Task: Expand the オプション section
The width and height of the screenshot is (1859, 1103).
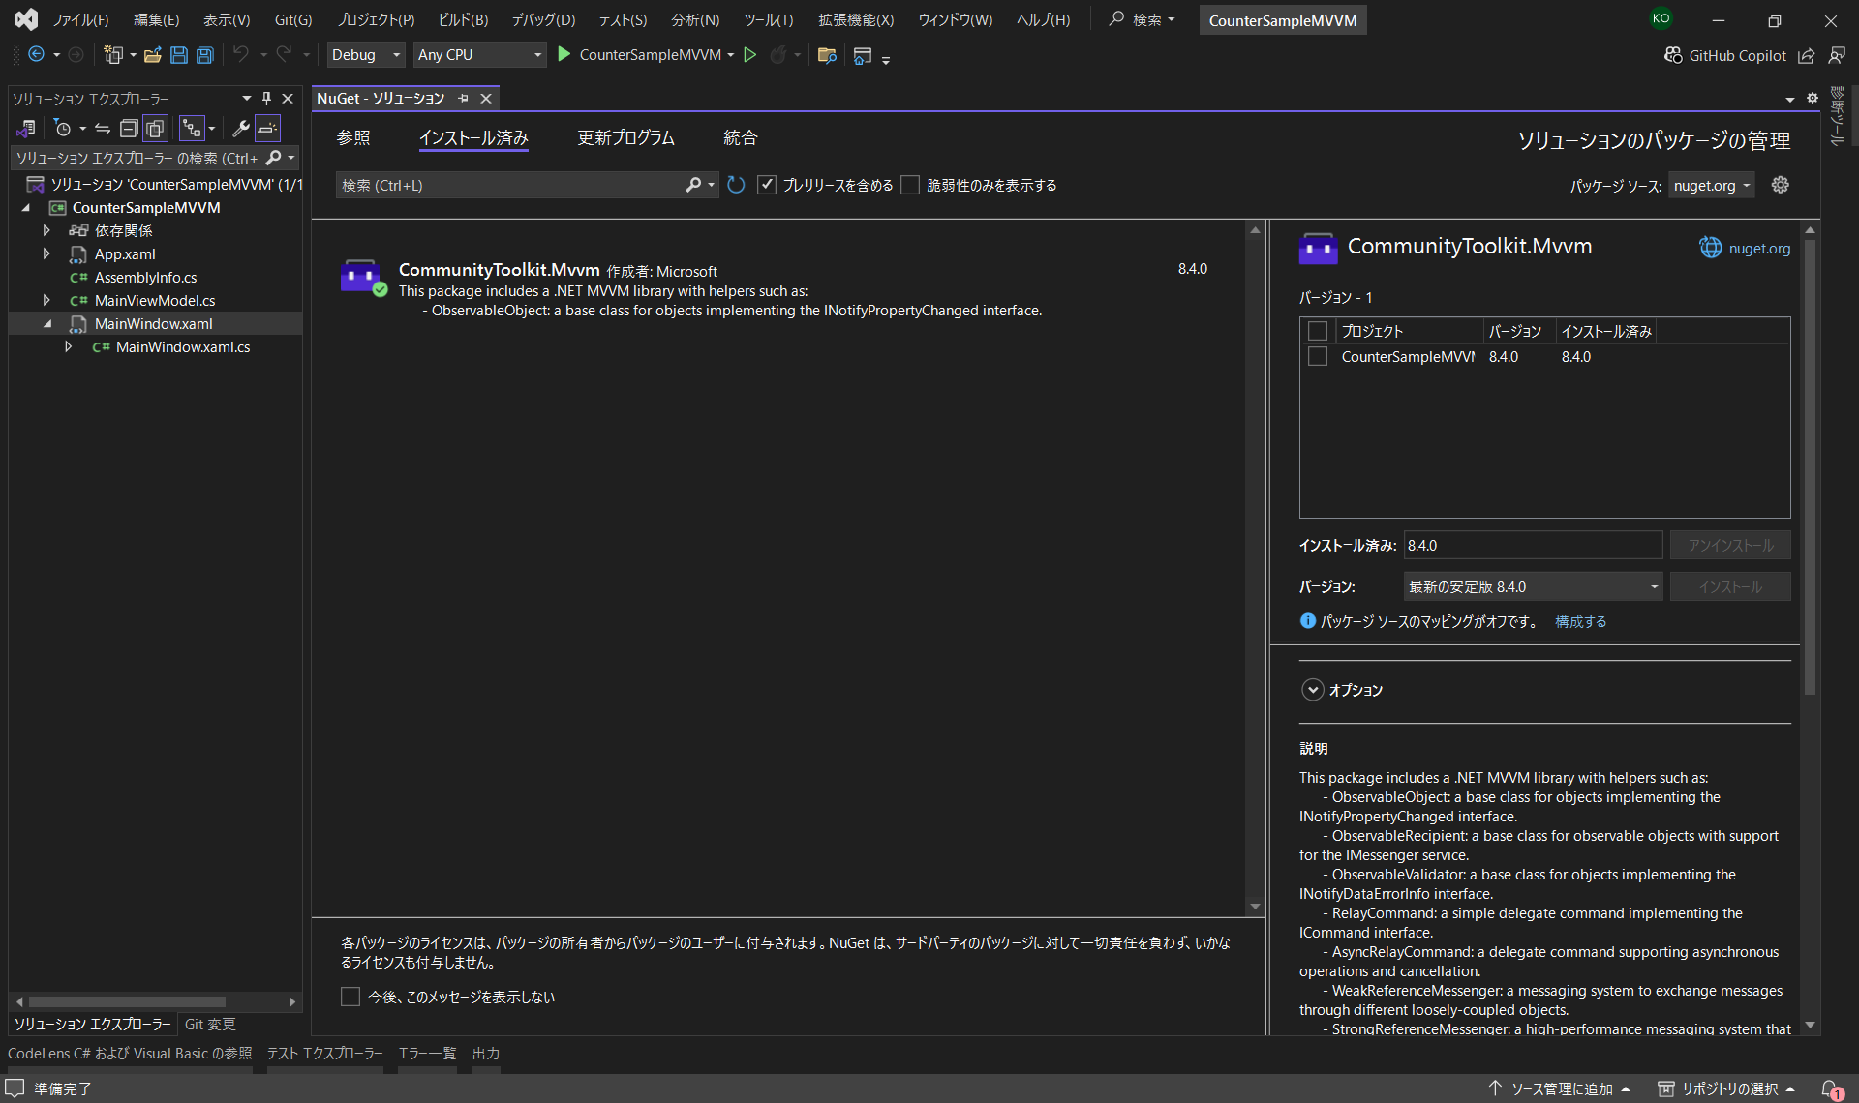Action: click(x=1313, y=690)
